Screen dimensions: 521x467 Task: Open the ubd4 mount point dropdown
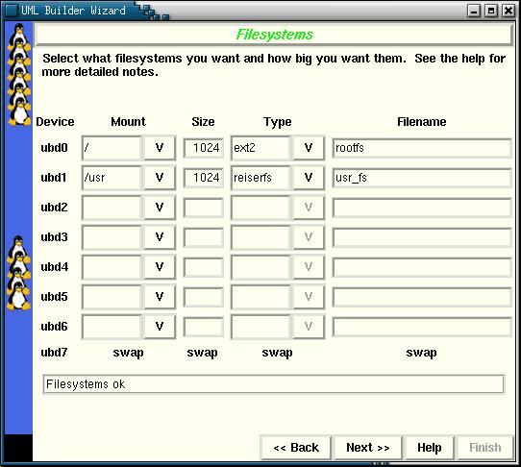pyautogui.click(x=160, y=267)
